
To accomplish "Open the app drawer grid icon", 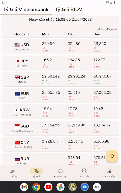I will [97, 187].
